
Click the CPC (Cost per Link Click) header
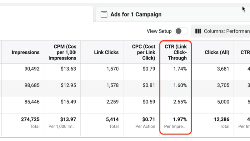[143, 52]
